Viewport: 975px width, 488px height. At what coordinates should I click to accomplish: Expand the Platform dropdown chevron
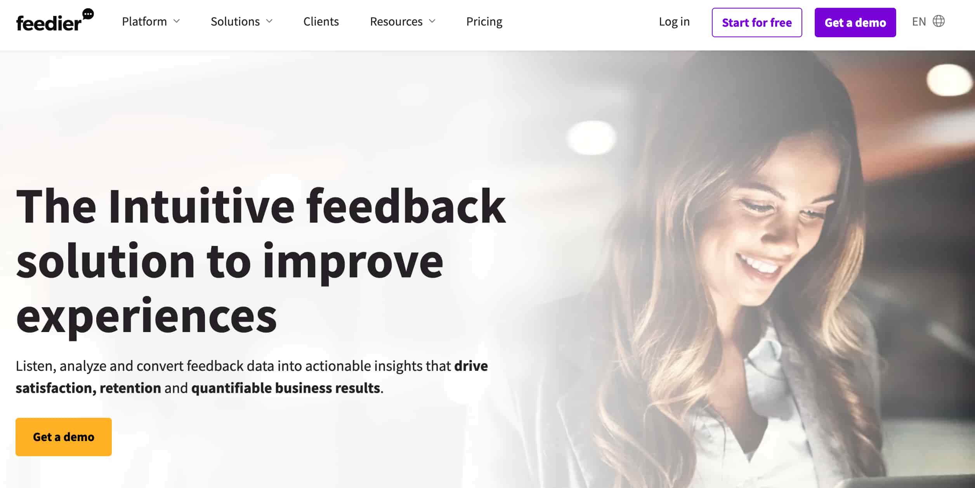click(177, 21)
